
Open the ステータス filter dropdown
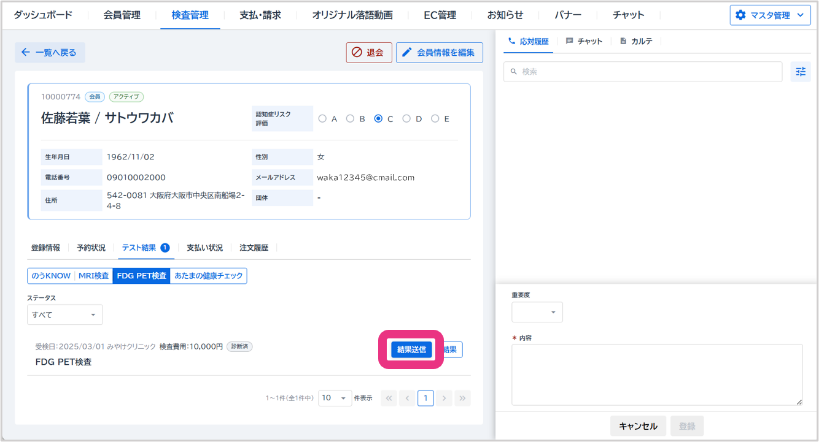[x=64, y=314]
